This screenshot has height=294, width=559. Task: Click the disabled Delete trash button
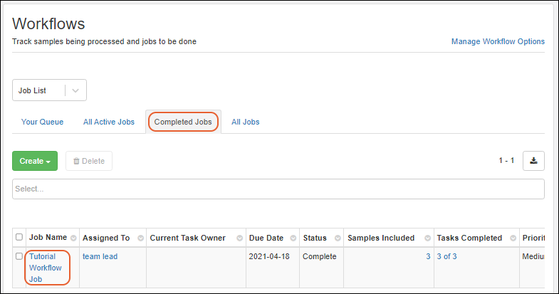click(89, 161)
